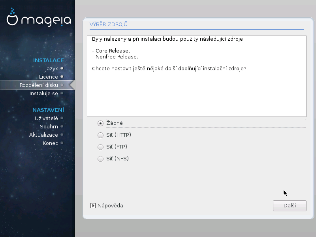Click the highlighted Rozdělení disku step

(x=38, y=85)
